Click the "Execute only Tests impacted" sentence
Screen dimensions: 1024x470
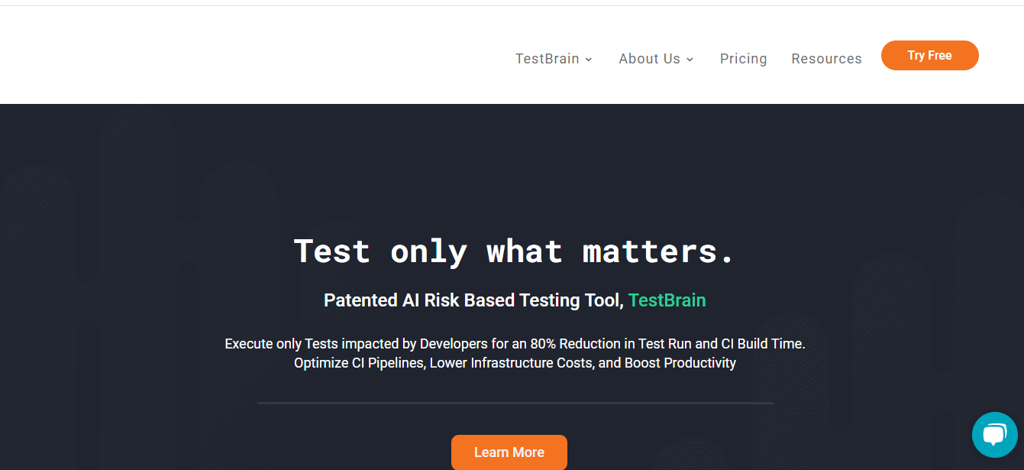[x=321, y=344]
